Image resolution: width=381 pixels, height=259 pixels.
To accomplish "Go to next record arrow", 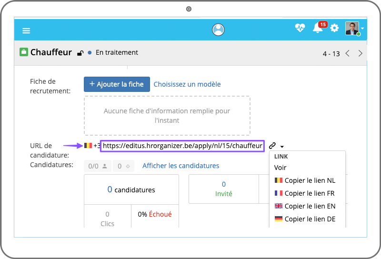I will pos(361,53).
